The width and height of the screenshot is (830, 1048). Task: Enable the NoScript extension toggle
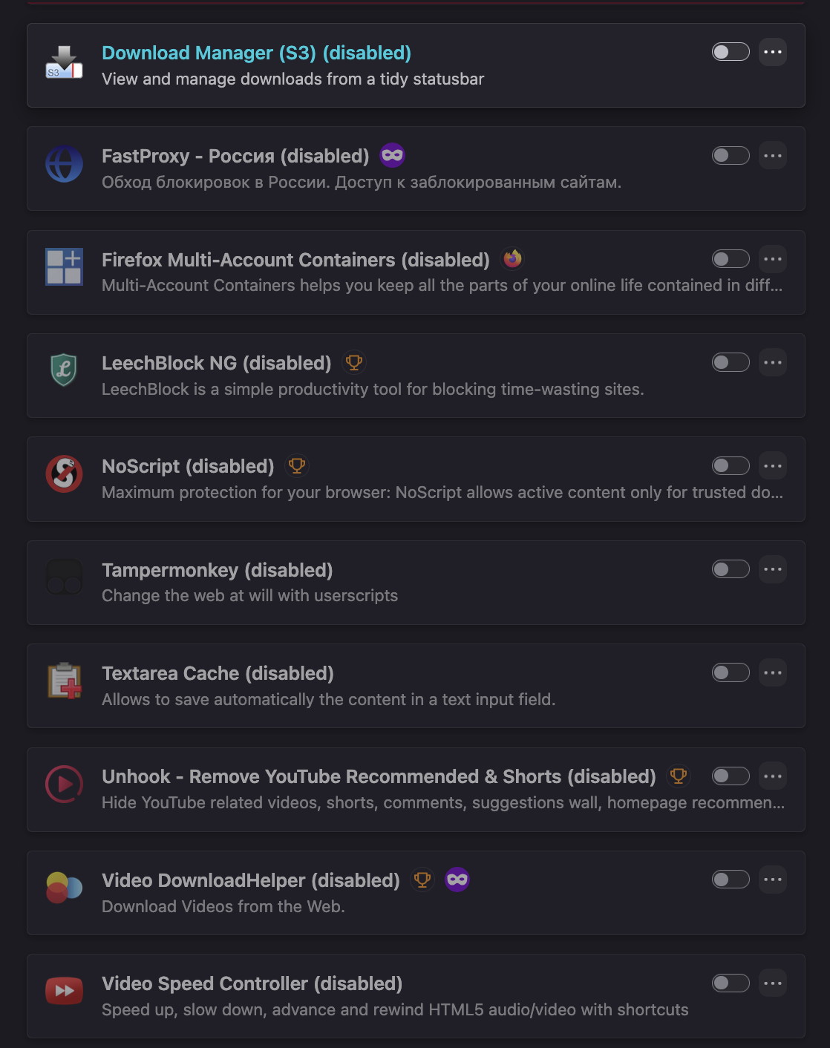point(731,465)
